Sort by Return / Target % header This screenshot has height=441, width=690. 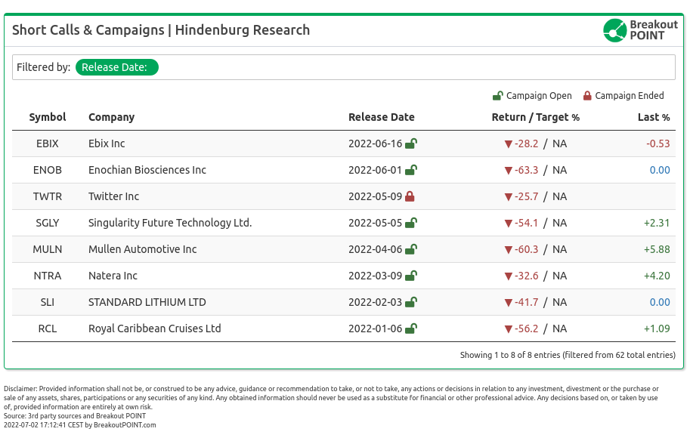click(x=535, y=117)
